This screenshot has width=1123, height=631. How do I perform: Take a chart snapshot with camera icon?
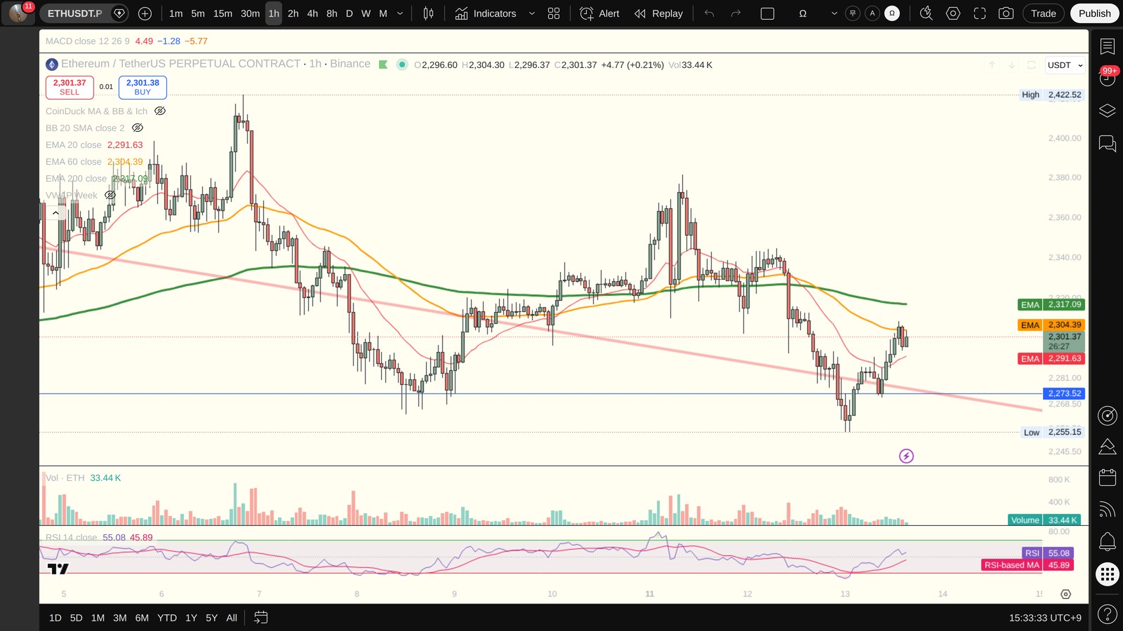point(1006,13)
